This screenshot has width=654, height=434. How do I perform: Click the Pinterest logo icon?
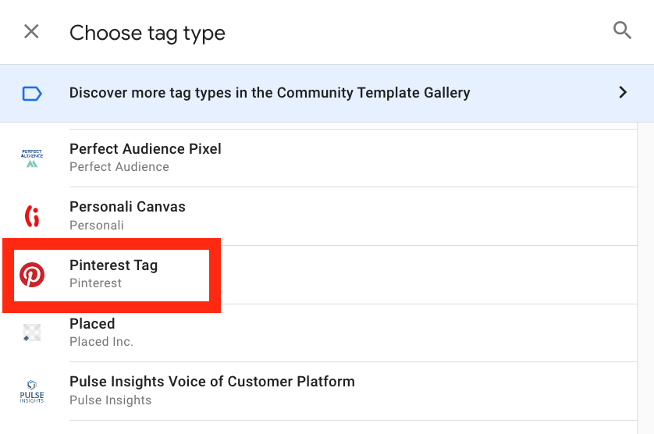tap(32, 275)
